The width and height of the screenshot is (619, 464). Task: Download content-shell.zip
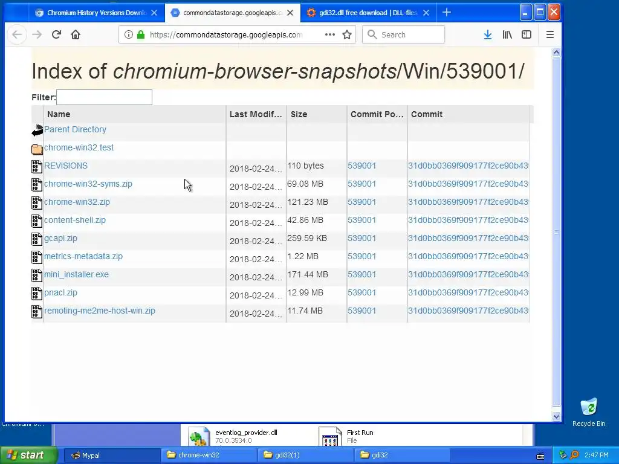74,220
